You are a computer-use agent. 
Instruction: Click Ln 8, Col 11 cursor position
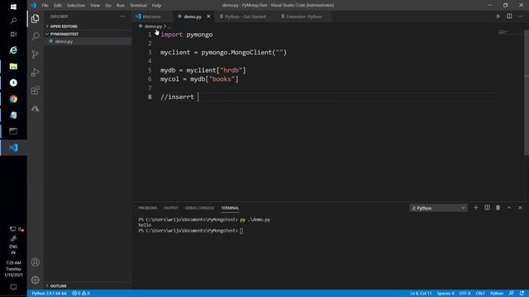[421, 294]
